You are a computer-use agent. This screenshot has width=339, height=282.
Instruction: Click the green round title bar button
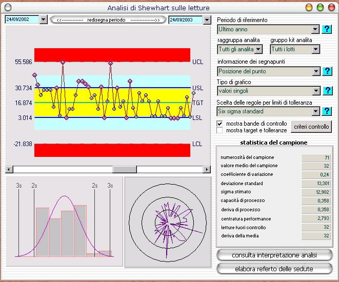point(320,8)
